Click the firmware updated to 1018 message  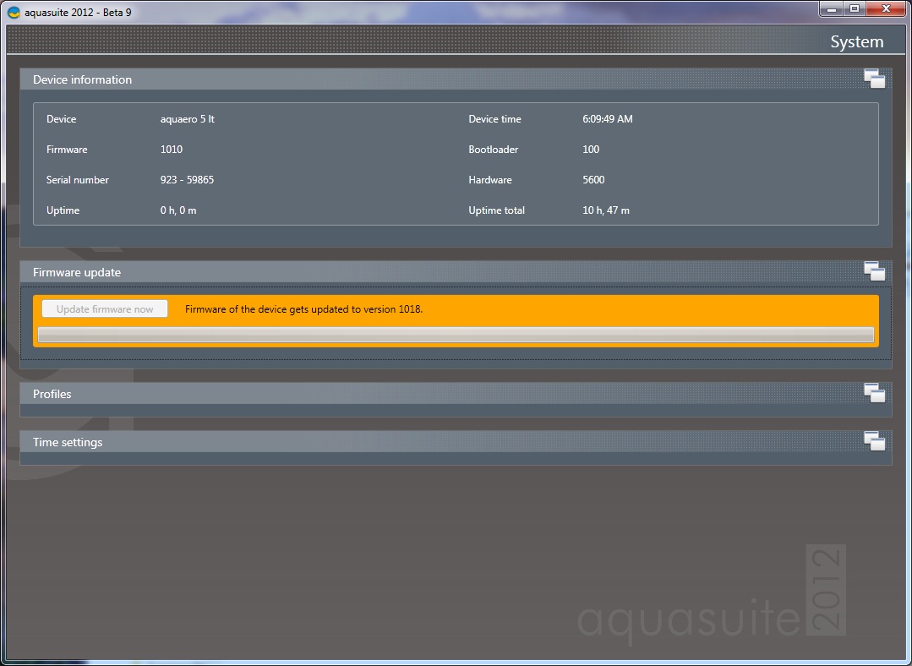point(303,308)
